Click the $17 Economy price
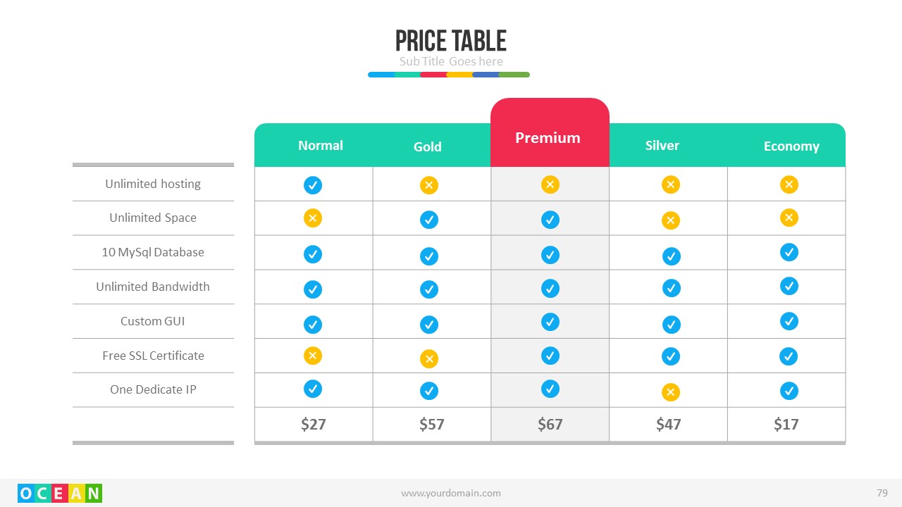This screenshot has height=507, width=902. pos(786,424)
